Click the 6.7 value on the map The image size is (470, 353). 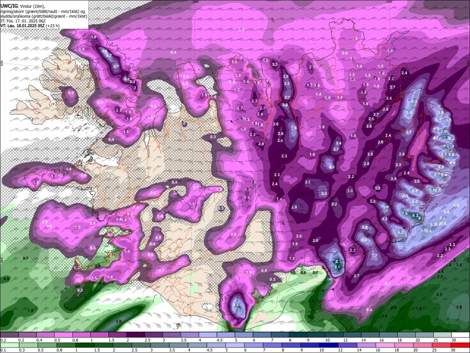tap(437, 175)
